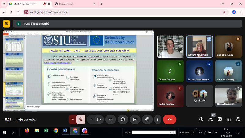Screen dimensions: 245x138
Task: Open chat with everyone icon
Action: coord(220,119)
